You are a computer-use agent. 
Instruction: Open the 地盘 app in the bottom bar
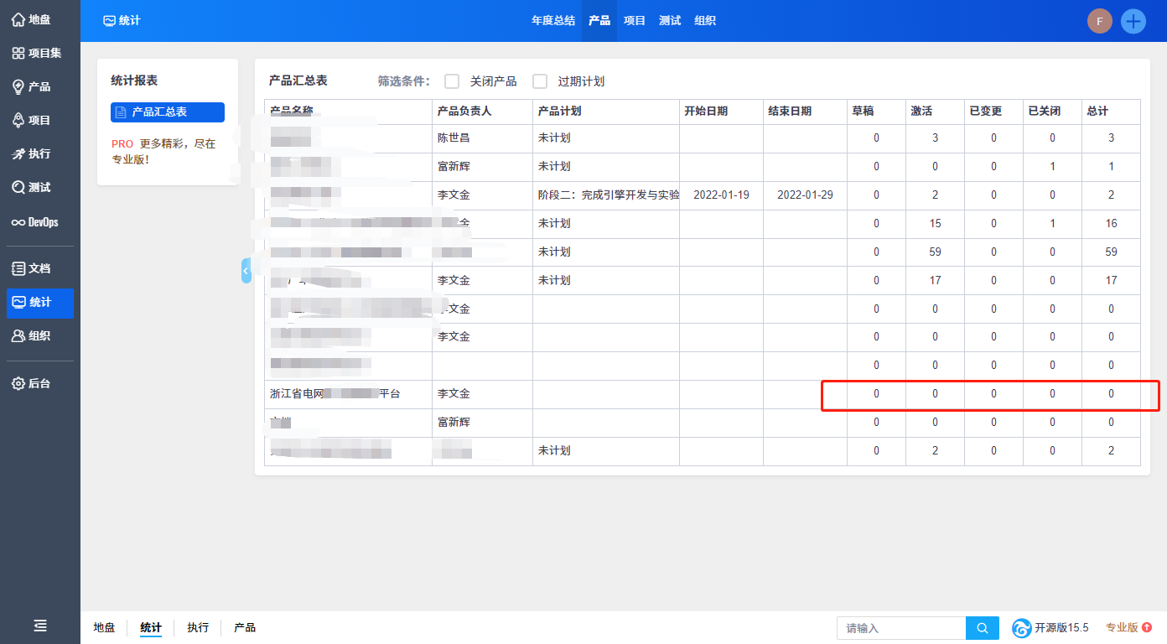(104, 627)
